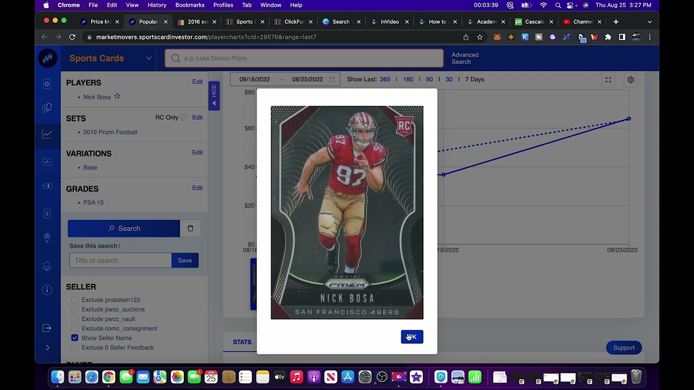Collapse filter panel with HIDE tab
The image size is (694, 390).
click(x=214, y=95)
